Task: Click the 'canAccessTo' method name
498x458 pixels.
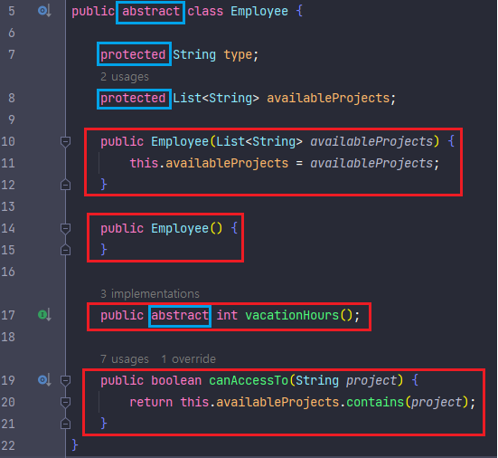Action: coord(249,380)
